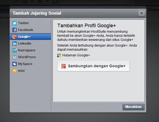Click the LinkedIn logo icon

[15, 44]
